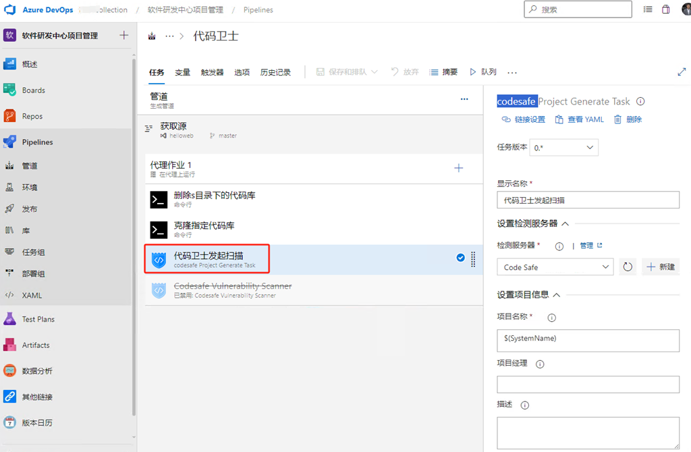
Task: Open the 管道 more options ellipsis
Action: tap(464, 99)
